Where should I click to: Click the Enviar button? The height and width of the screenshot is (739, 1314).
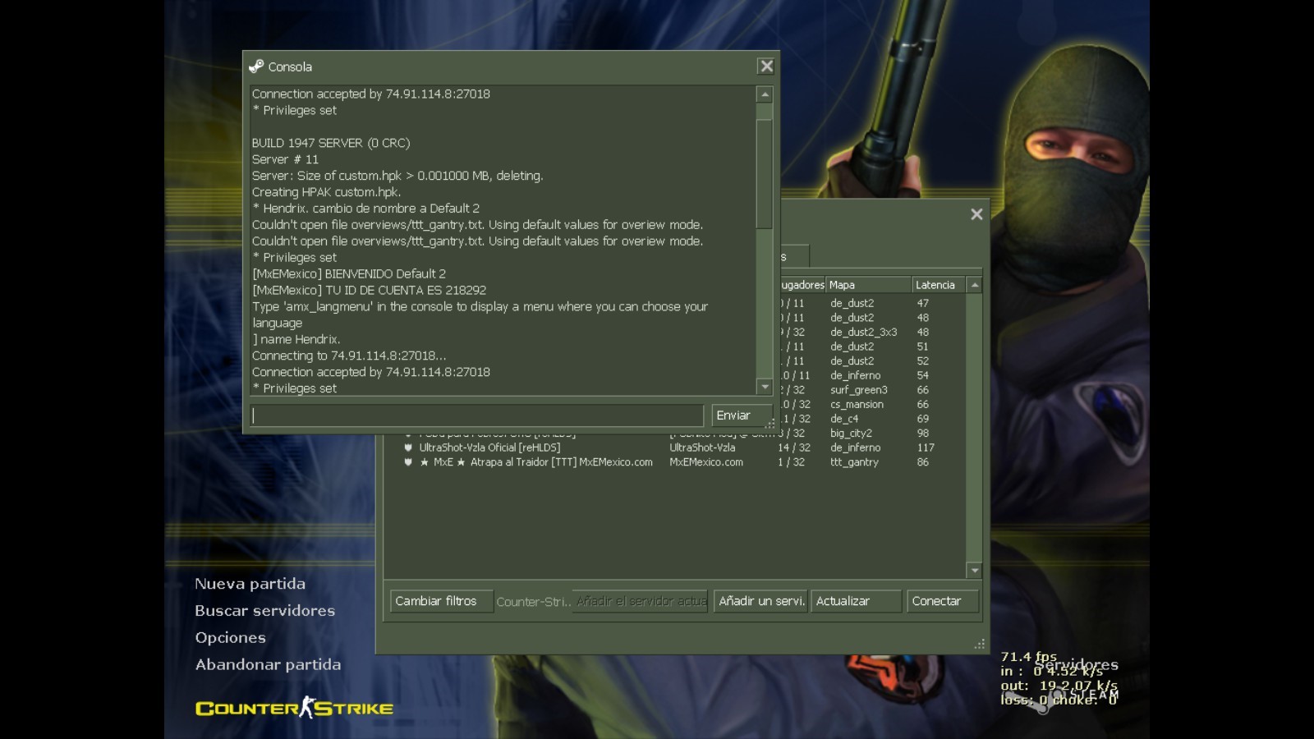(x=741, y=415)
